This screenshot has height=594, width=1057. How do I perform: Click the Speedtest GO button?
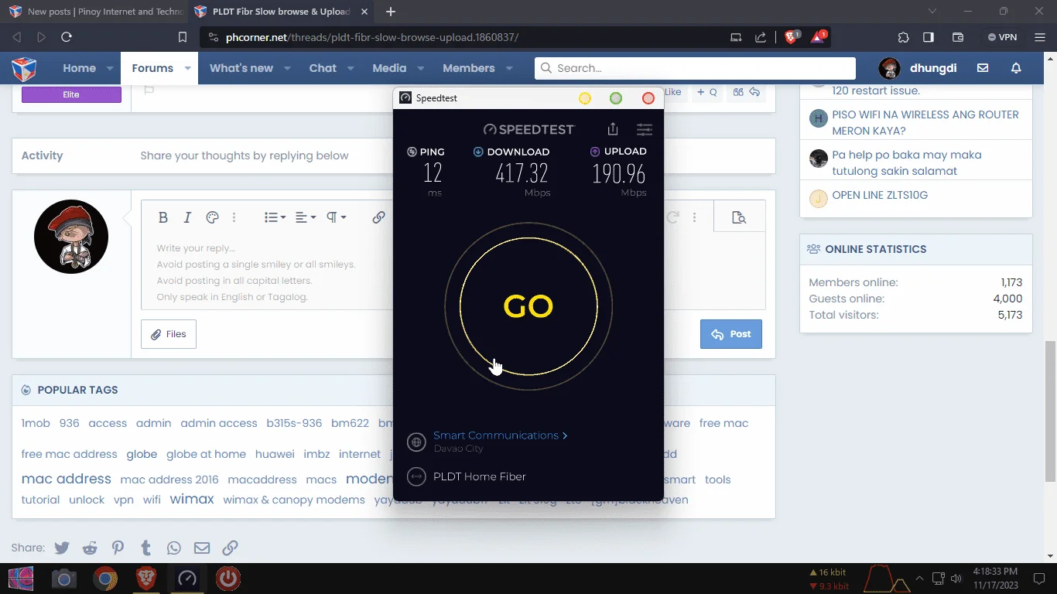click(x=528, y=306)
